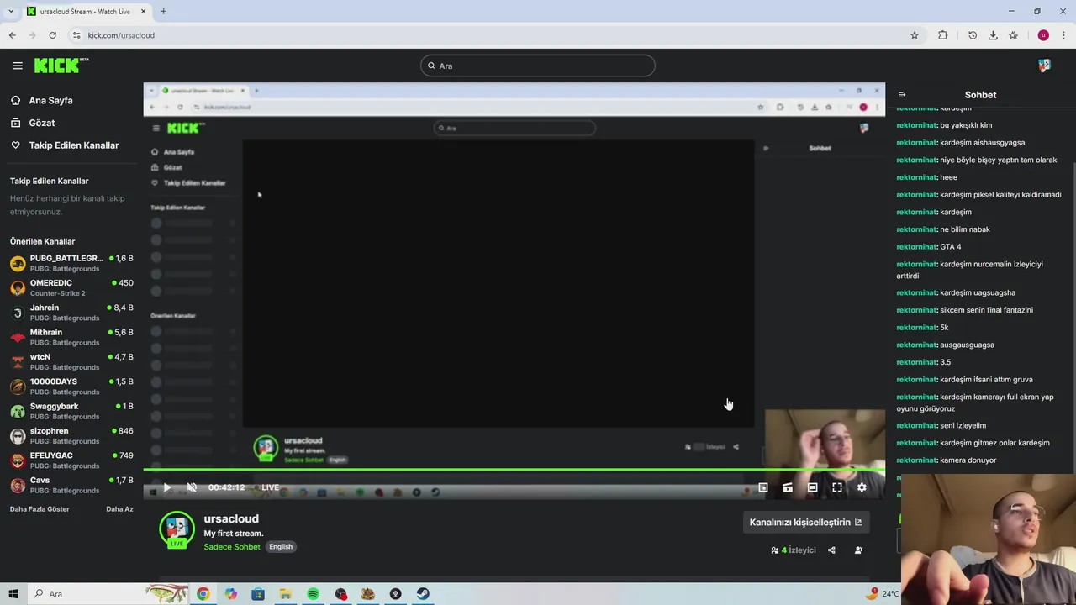Open the EFEUYGAC channel
This screenshot has height=605, width=1076.
(71, 460)
